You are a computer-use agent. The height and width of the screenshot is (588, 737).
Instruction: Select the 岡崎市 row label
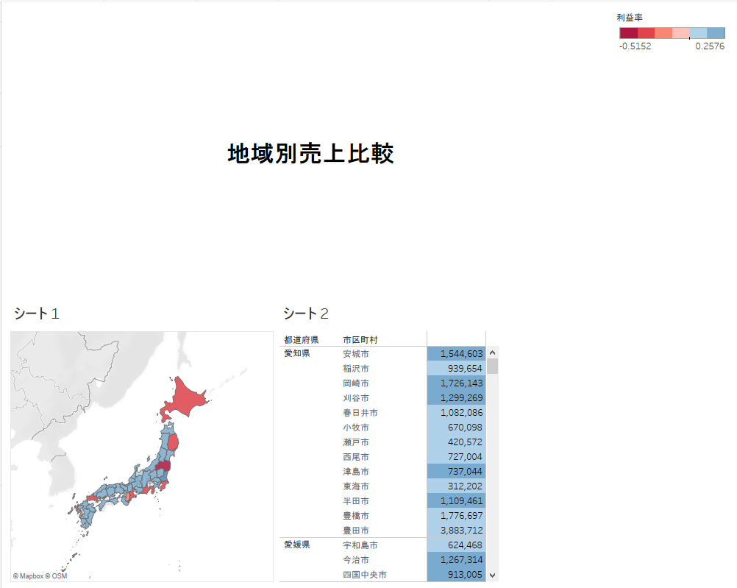pos(356,383)
